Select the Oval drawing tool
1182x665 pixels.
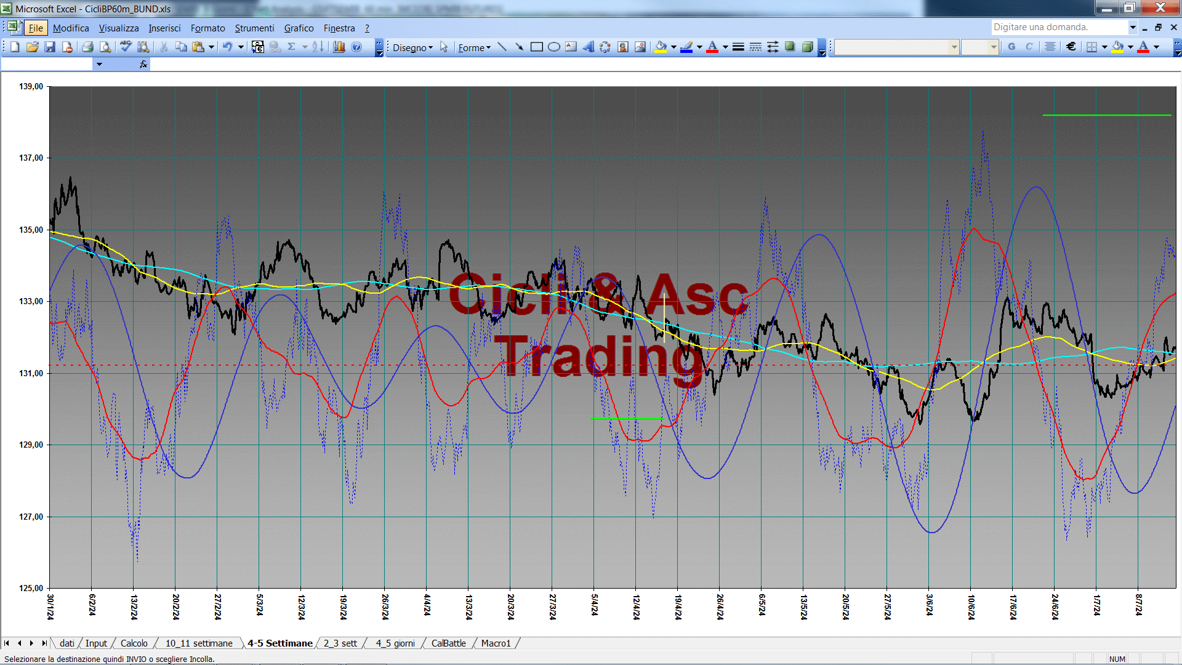click(x=553, y=47)
